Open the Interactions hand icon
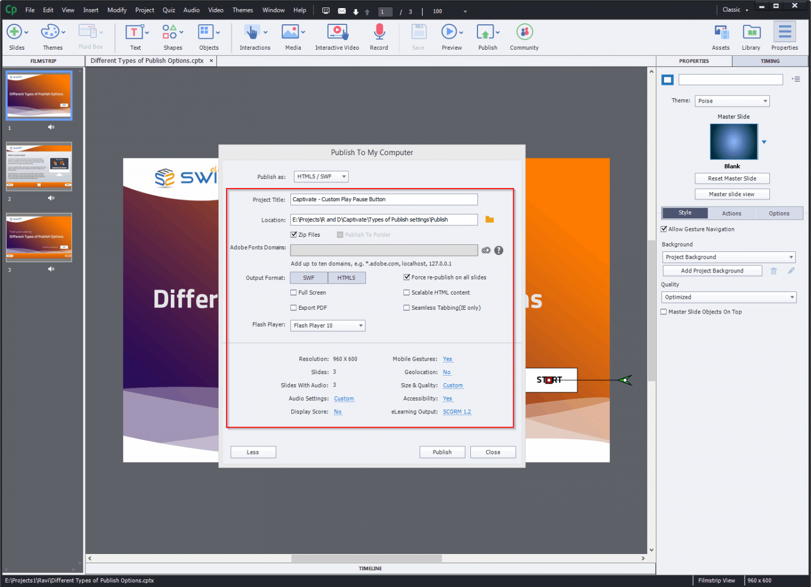 click(x=252, y=32)
